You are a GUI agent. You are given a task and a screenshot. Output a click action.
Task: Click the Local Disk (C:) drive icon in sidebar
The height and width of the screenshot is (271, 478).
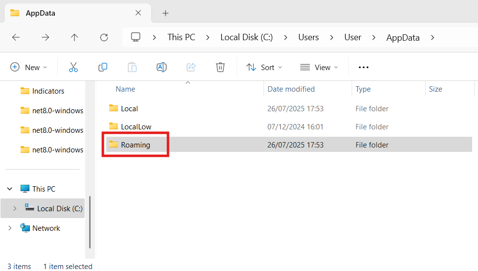pos(29,207)
